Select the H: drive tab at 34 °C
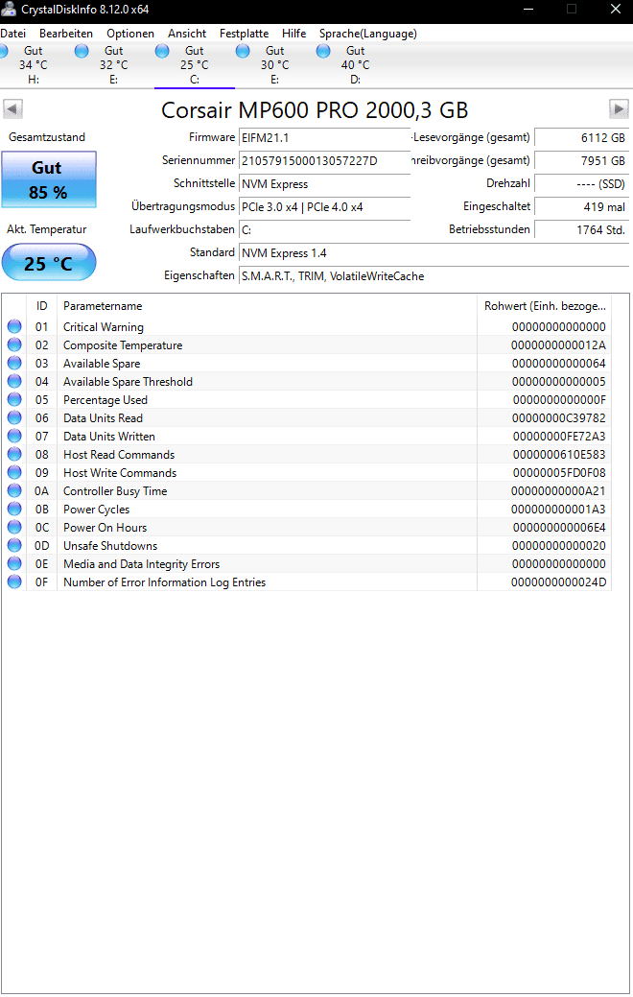The image size is (633, 997). [x=33, y=65]
